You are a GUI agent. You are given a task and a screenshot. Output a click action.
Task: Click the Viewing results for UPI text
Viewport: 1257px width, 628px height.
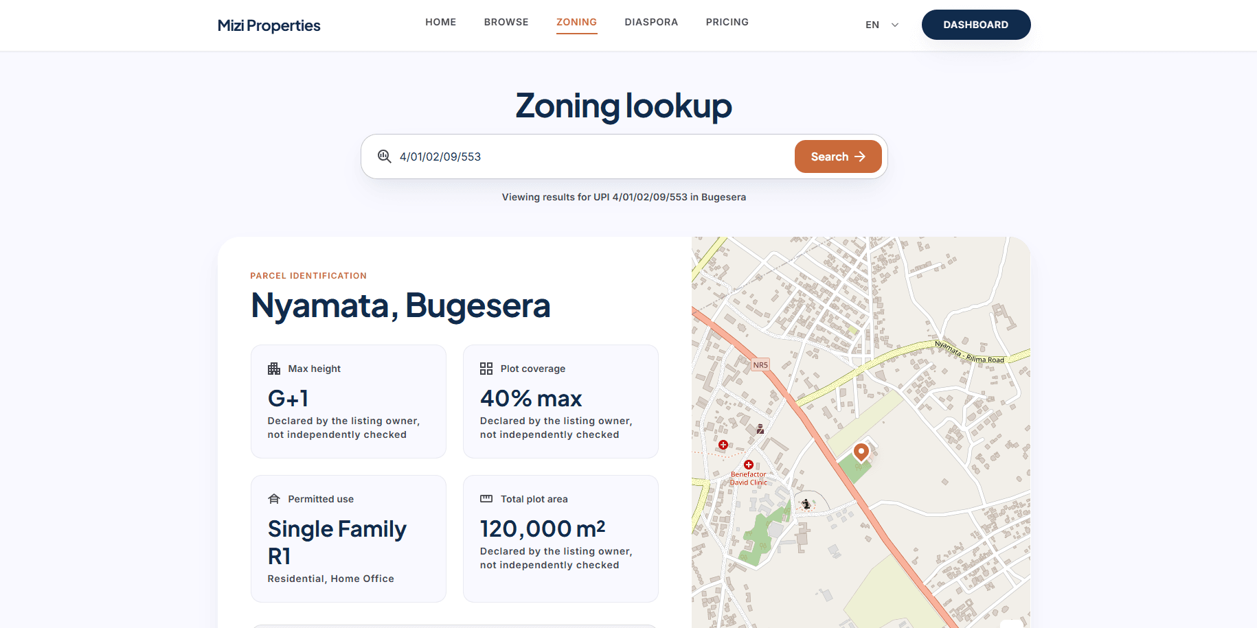point(624,197)
